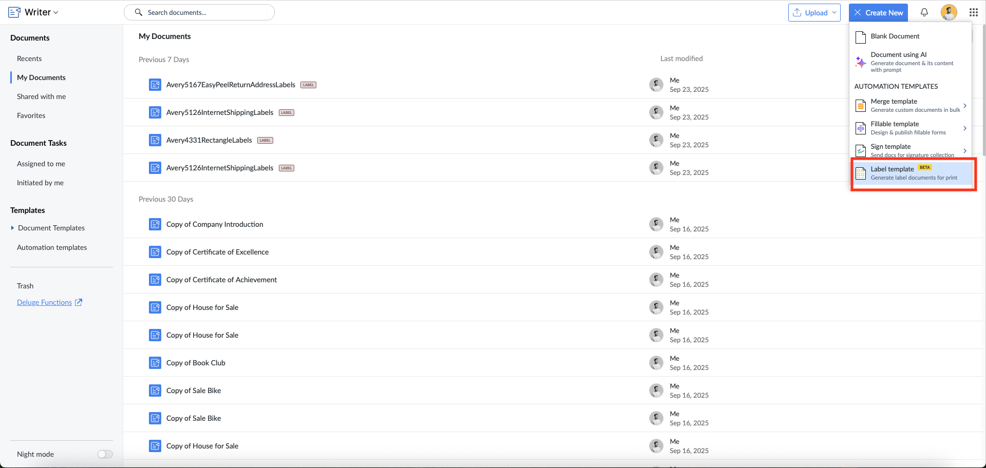Image resolution: width=986 pixels, height=468 pixels.
Task: Expand the Fillable template submenu arrow
Action: click(x=965, y=128)
